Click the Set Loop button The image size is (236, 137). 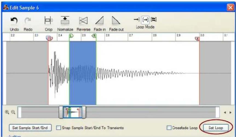[x=216, y=128]
